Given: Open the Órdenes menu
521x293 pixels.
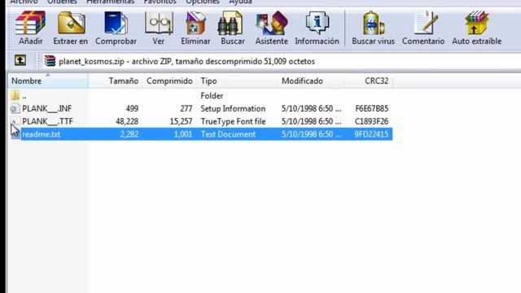Looking at the screenshot, I should (x=62, y=2).
